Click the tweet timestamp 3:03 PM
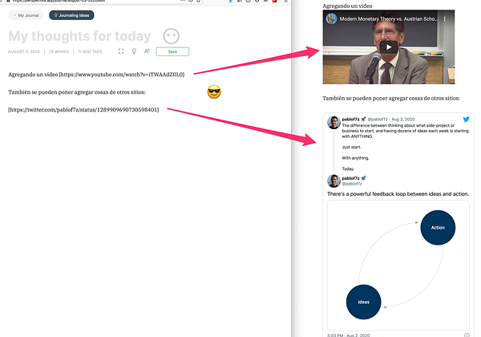 (348, 335)
